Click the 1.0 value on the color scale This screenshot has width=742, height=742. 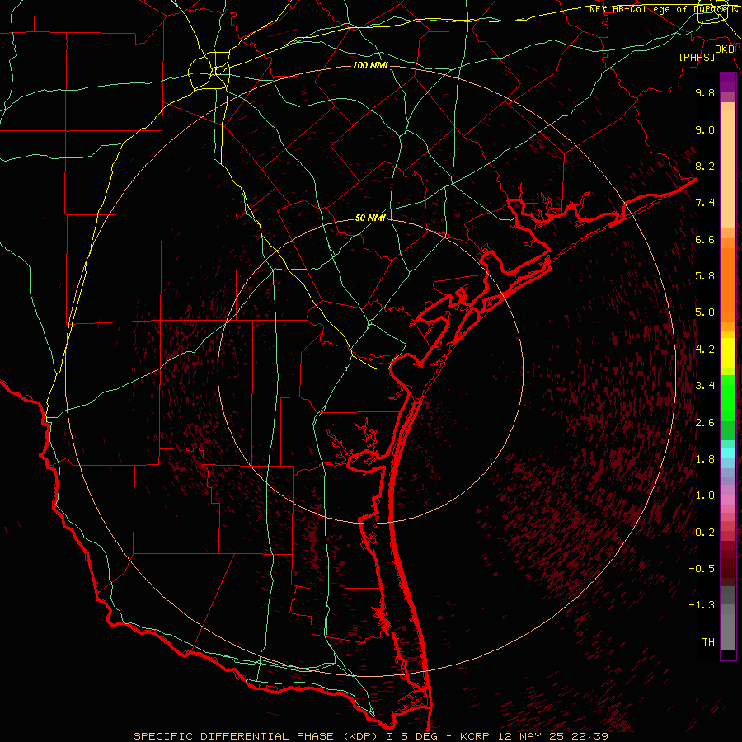click(705, 495)
